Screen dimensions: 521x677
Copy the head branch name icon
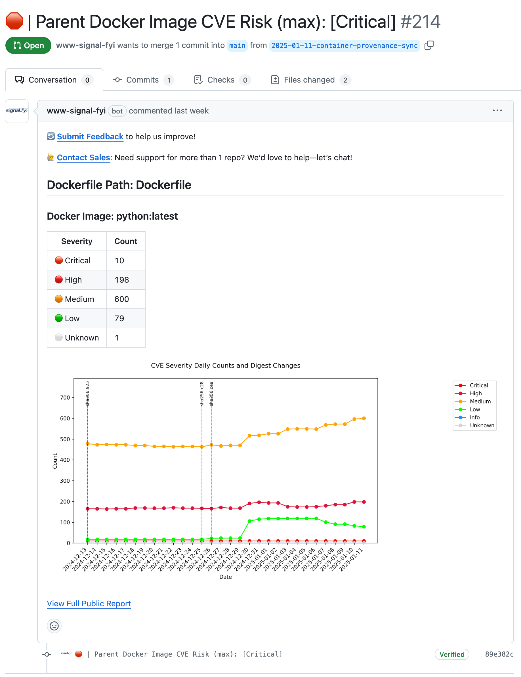429,45
